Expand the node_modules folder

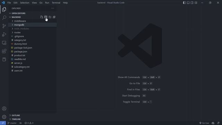click(x=33, y=28)
